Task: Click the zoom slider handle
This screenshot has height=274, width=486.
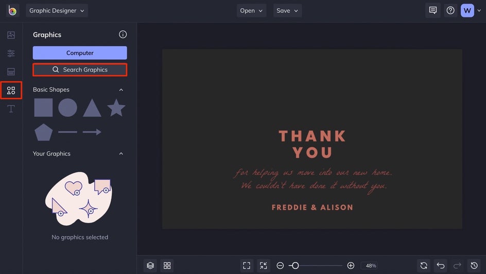Action: (x=294, y=265)
